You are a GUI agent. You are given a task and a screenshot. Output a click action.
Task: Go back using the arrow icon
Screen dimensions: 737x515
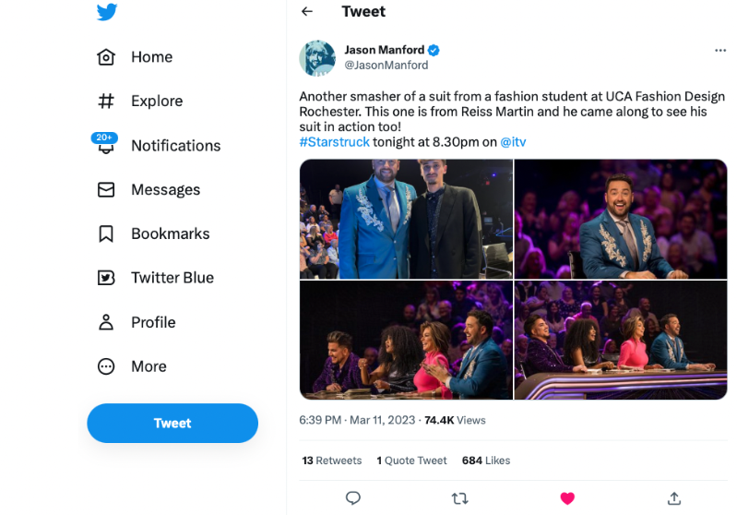pos(307,12)
